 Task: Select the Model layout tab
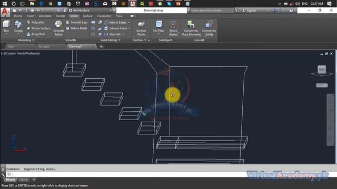(x=10, y=180)
